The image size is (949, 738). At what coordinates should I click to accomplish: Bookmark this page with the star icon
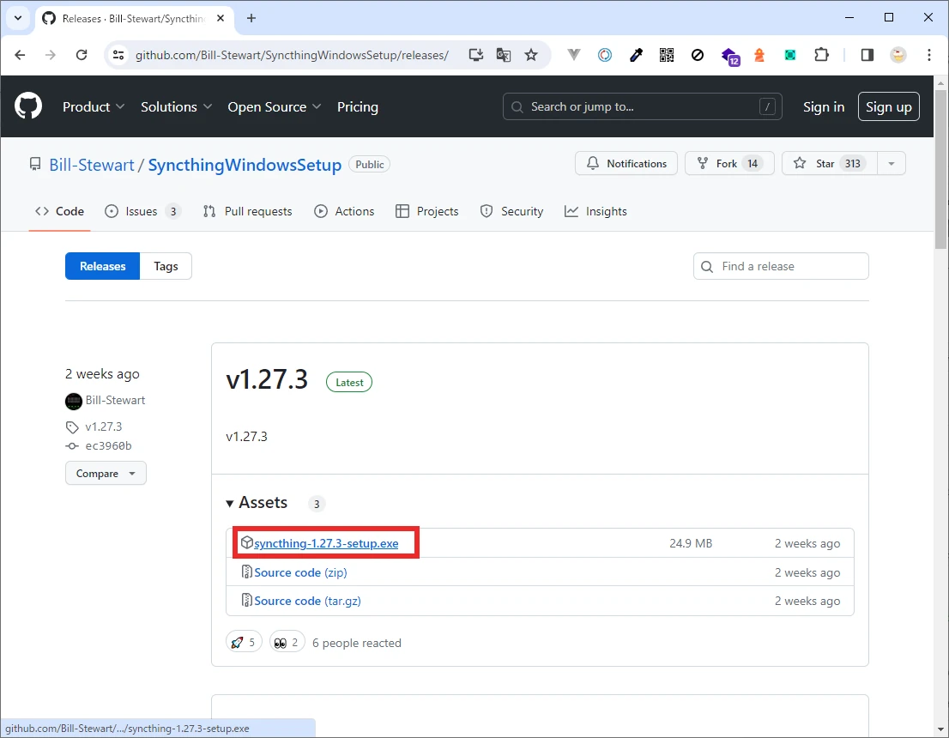point(531,55)
